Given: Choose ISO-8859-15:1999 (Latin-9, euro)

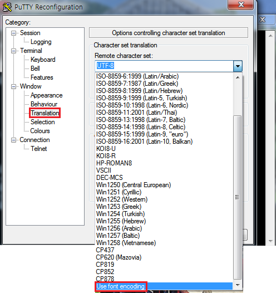Looking at the screenshot, I should pyautogui.click(x=164, y=134).
